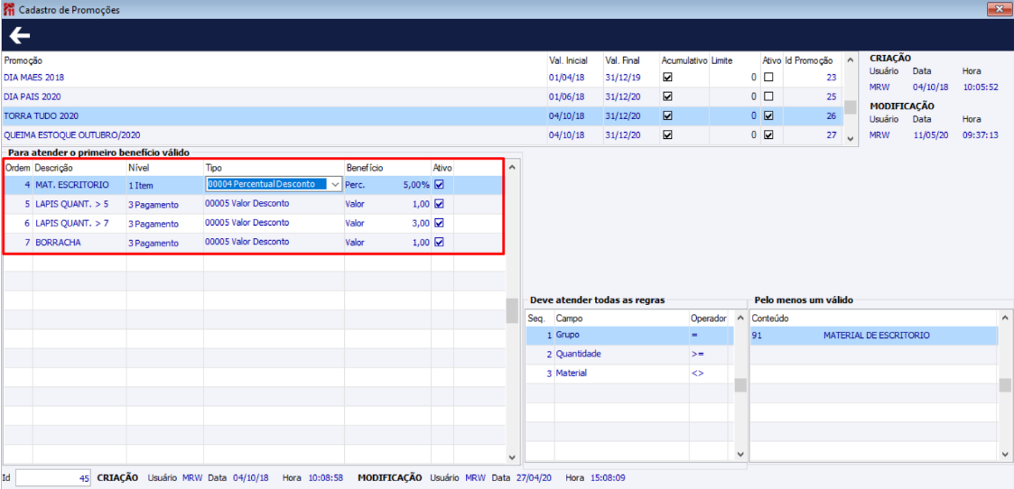Select LAPIS QUANT. > 7 row
Image resolution: width=1014 pixels, height=489 pixels.
[x=252, y=223]
